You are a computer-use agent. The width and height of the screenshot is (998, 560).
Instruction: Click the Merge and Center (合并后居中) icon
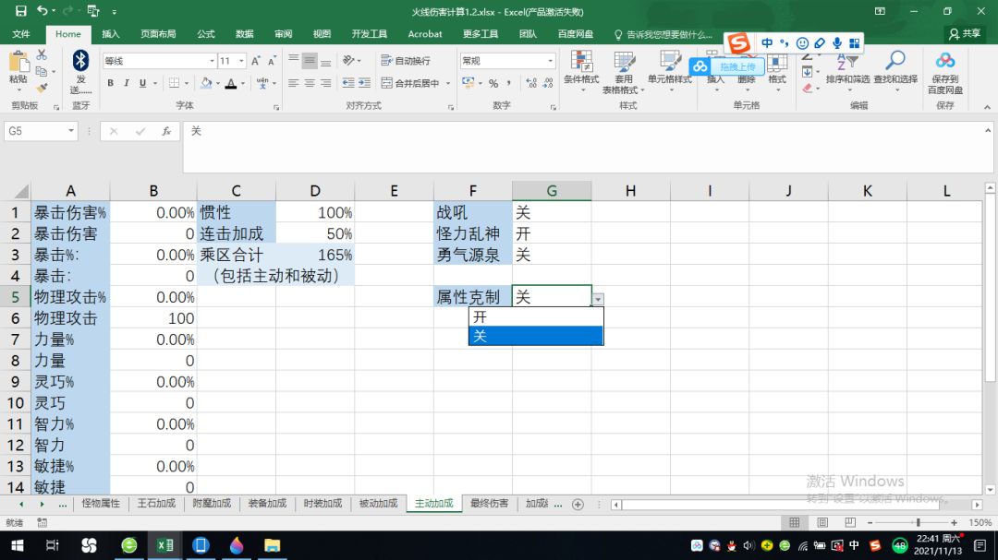pos(386,83)
